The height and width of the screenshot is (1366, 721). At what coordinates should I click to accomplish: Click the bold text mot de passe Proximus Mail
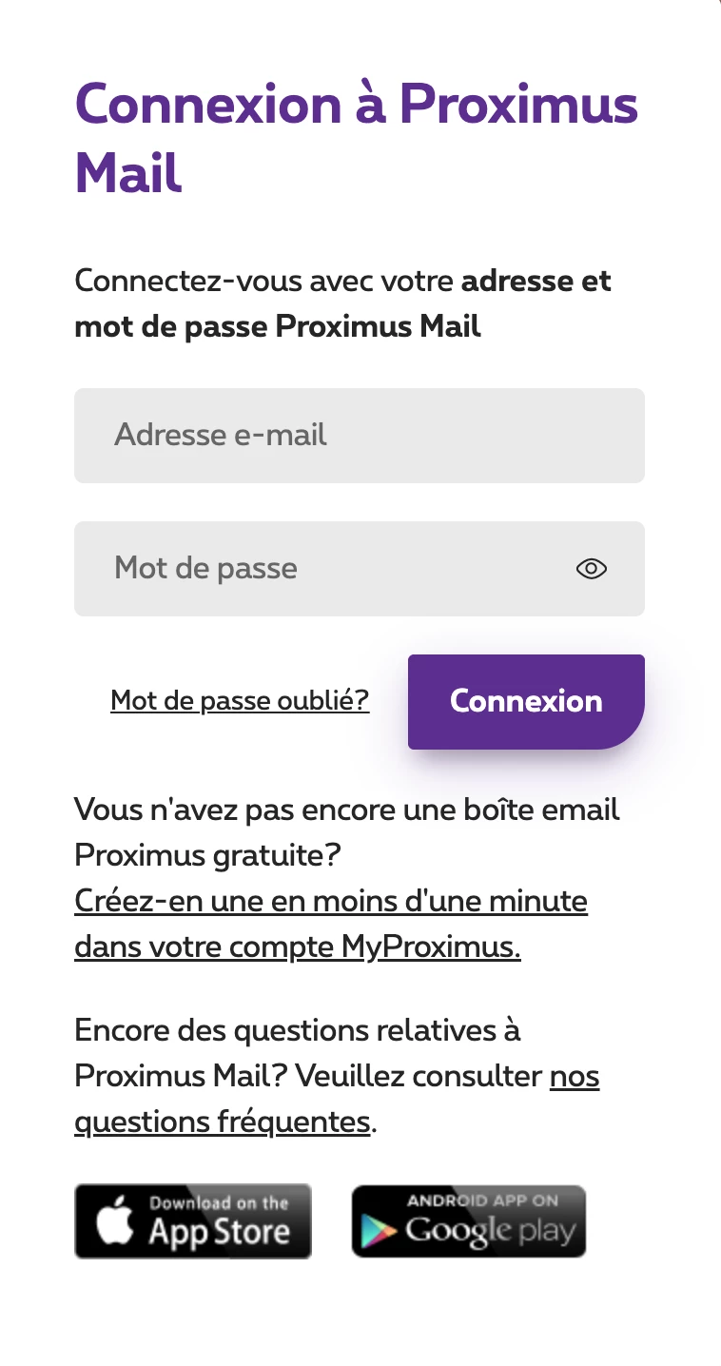pos(278,327)
